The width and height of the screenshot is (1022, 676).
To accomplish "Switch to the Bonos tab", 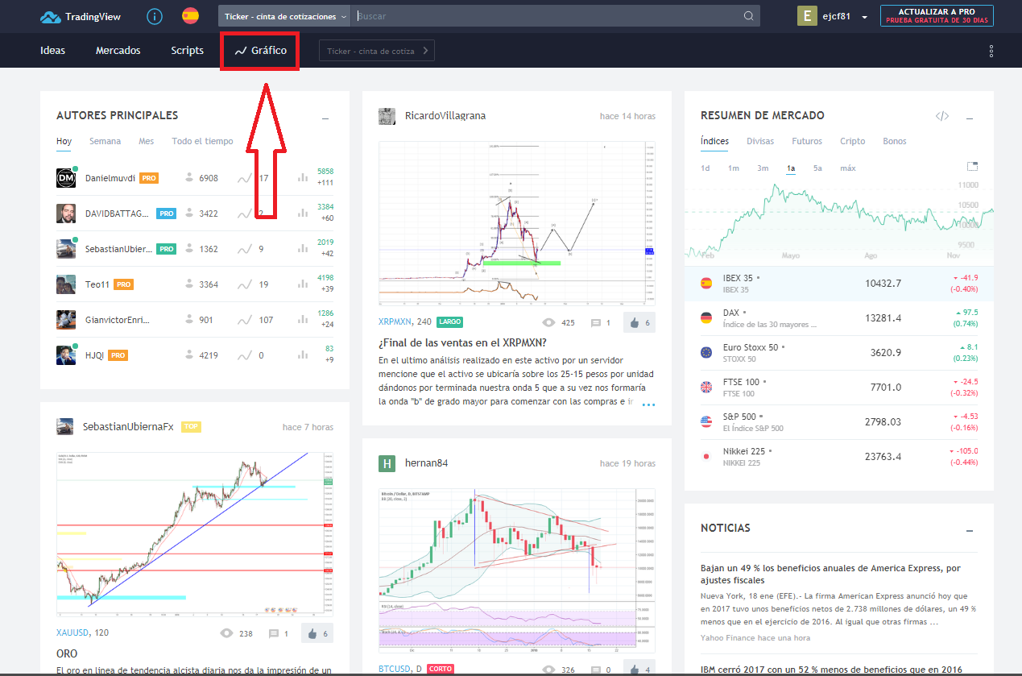I will click(x=895, y=141).
